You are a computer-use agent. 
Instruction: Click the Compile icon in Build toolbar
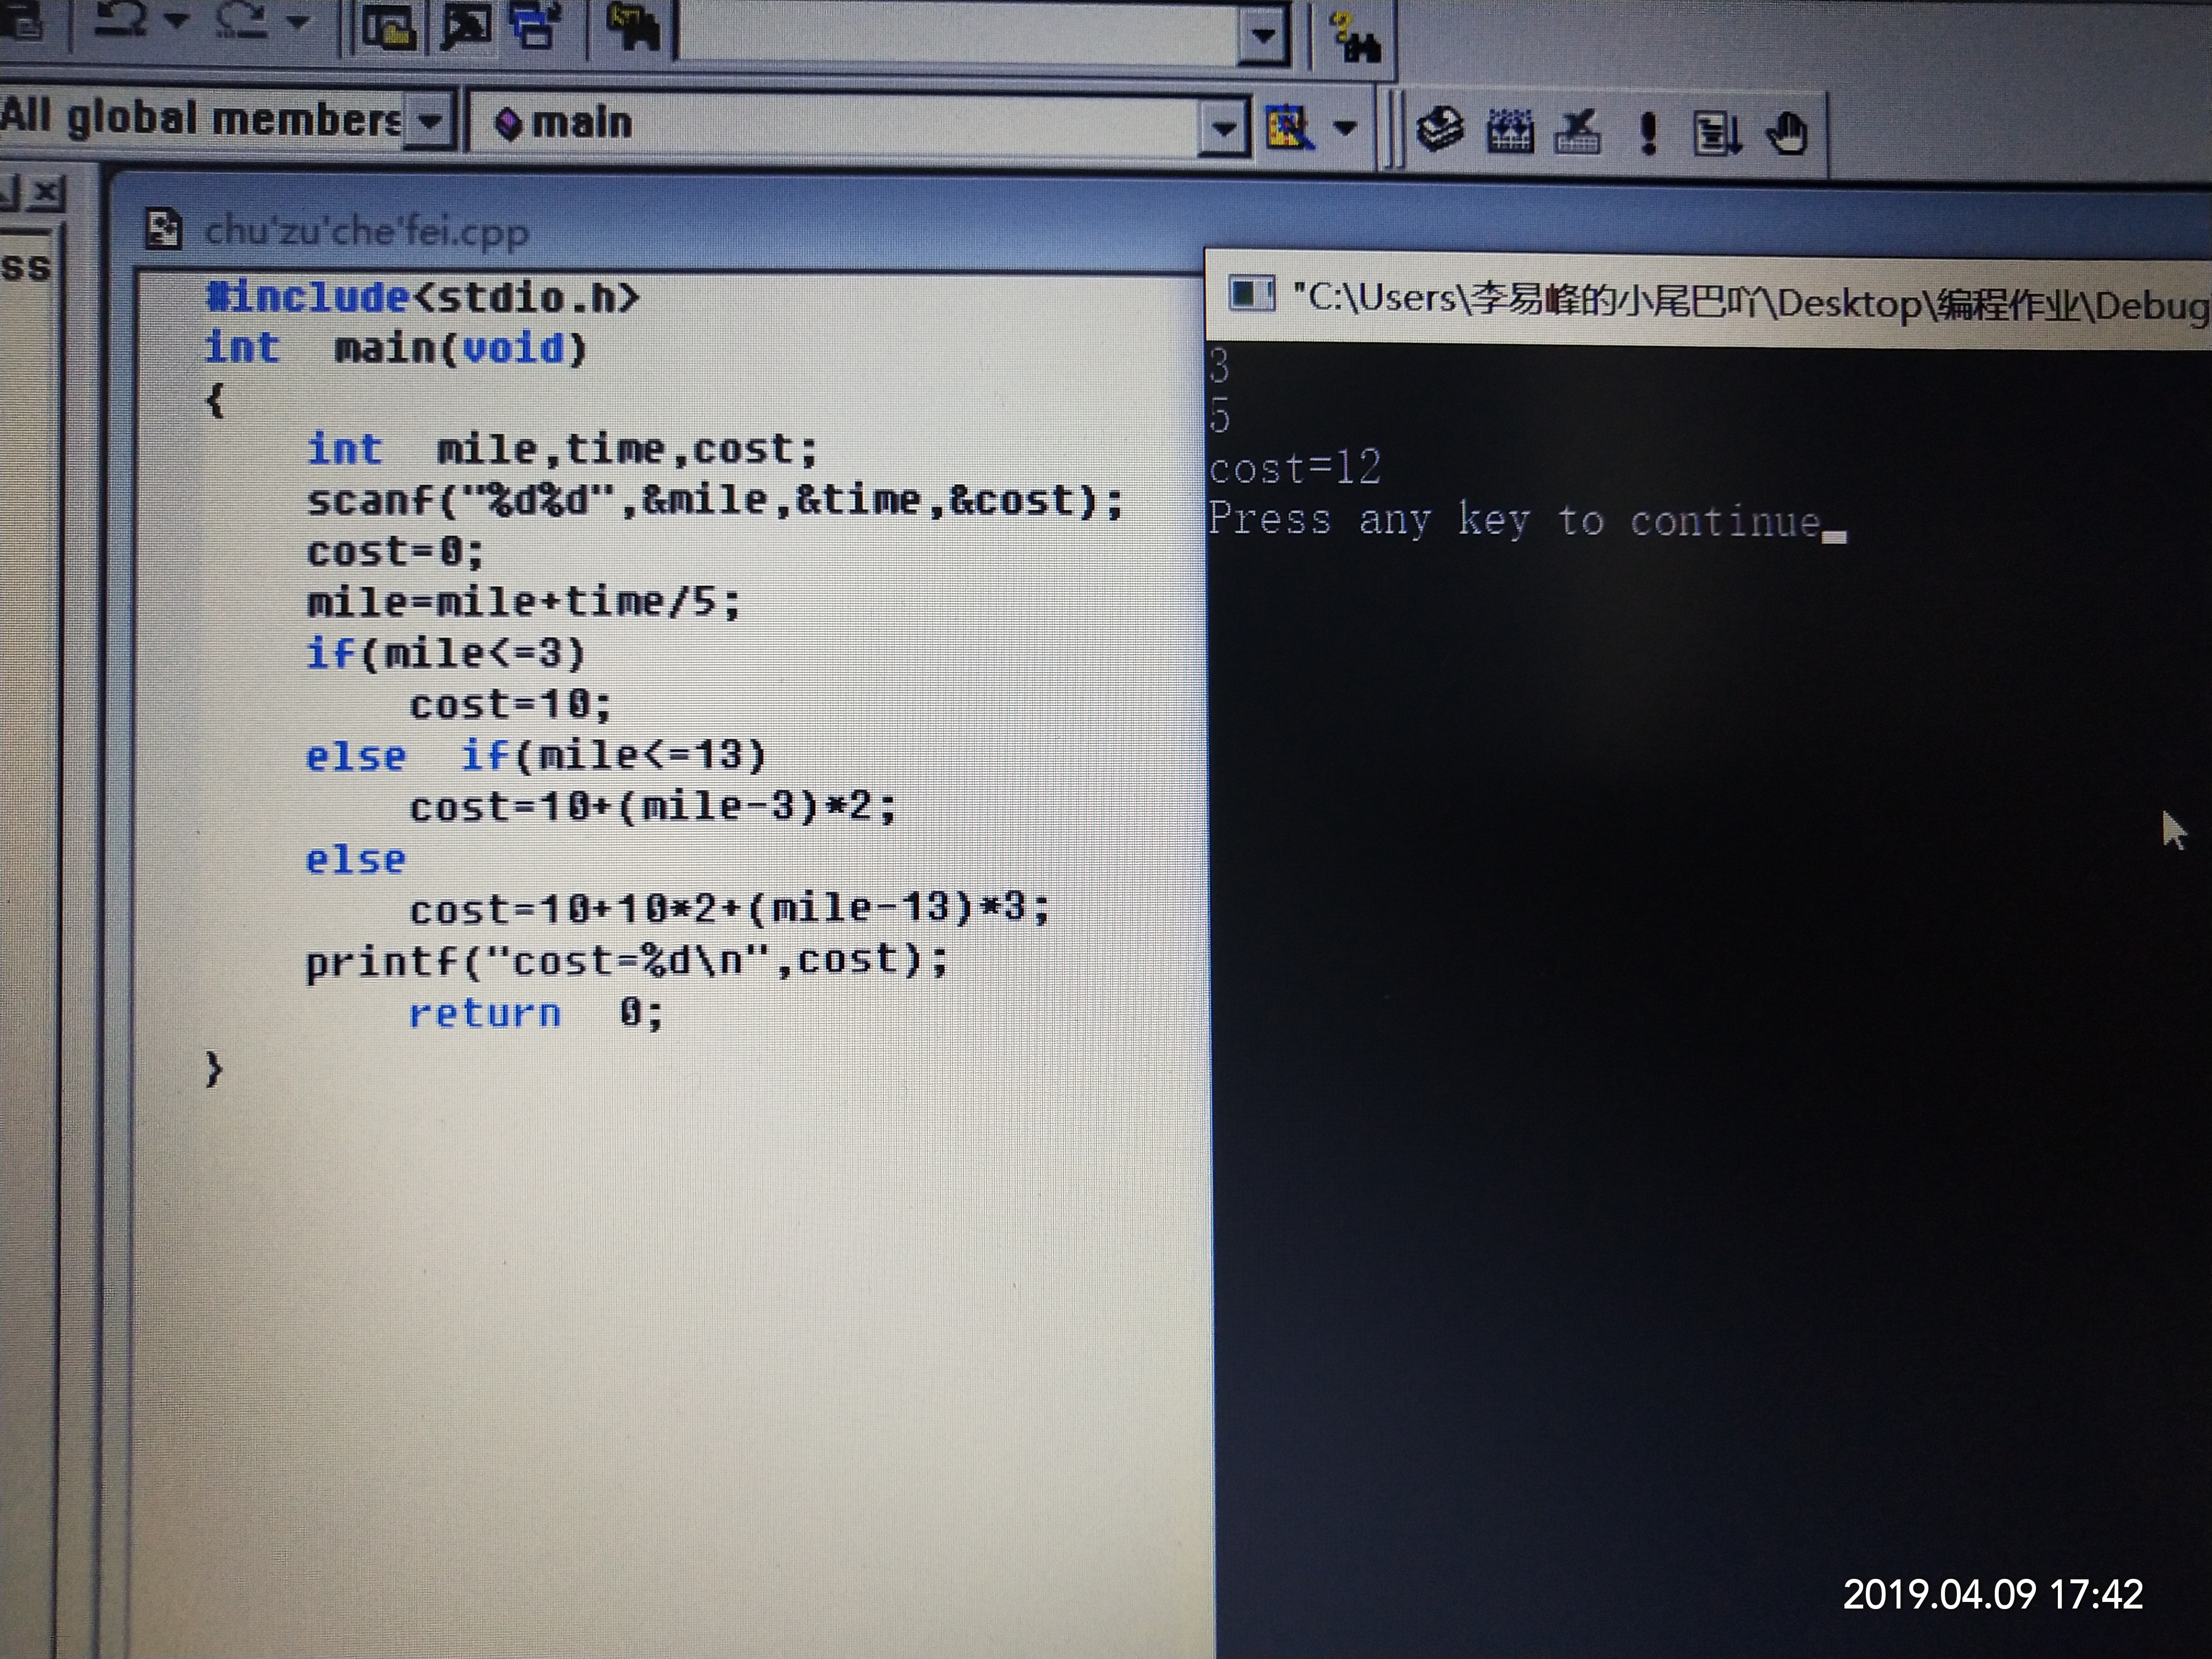click(x=1440, y=130)
